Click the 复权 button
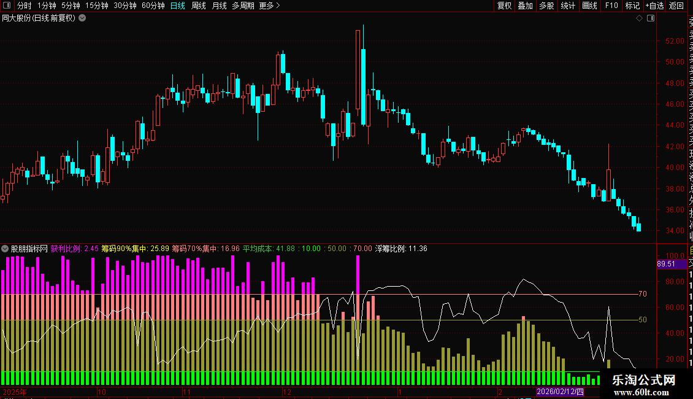The image size is (693, 399). pyautogui.click(x=504, y=6)
